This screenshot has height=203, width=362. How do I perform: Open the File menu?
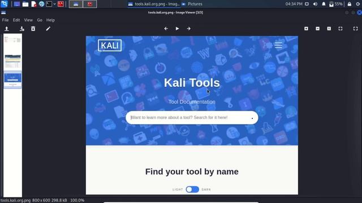[5, 20]
